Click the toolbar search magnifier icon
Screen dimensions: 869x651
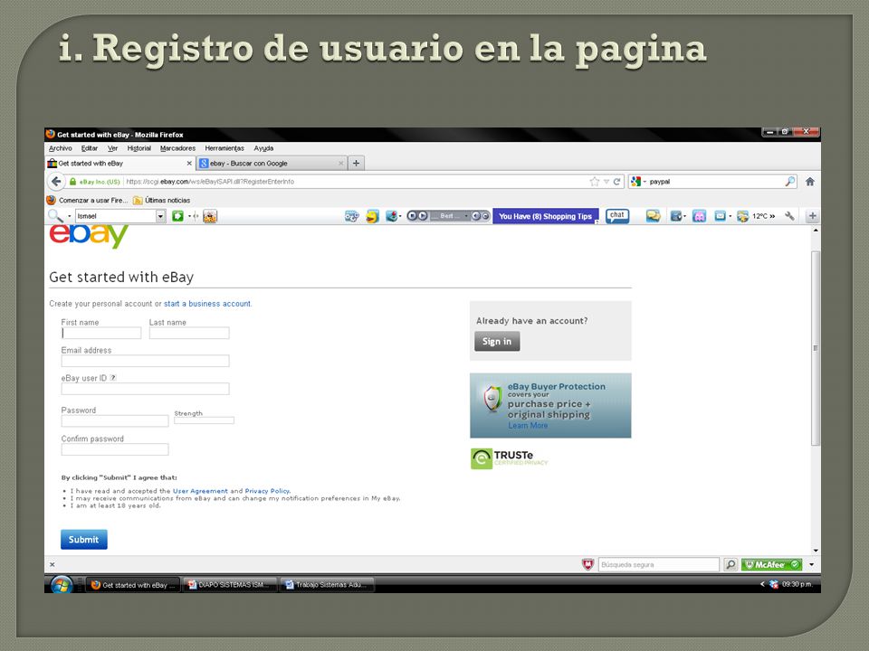click(55, 216)
